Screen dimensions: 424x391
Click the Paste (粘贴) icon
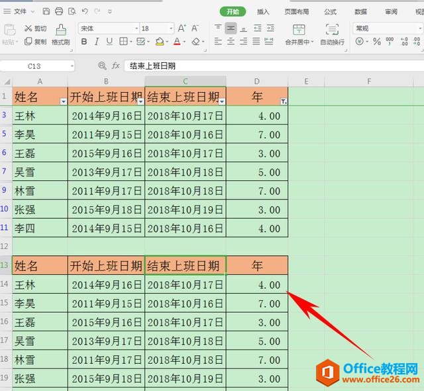tap(10, 30)
